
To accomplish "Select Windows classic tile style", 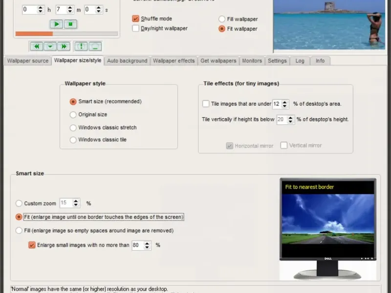I will (73, 140).
